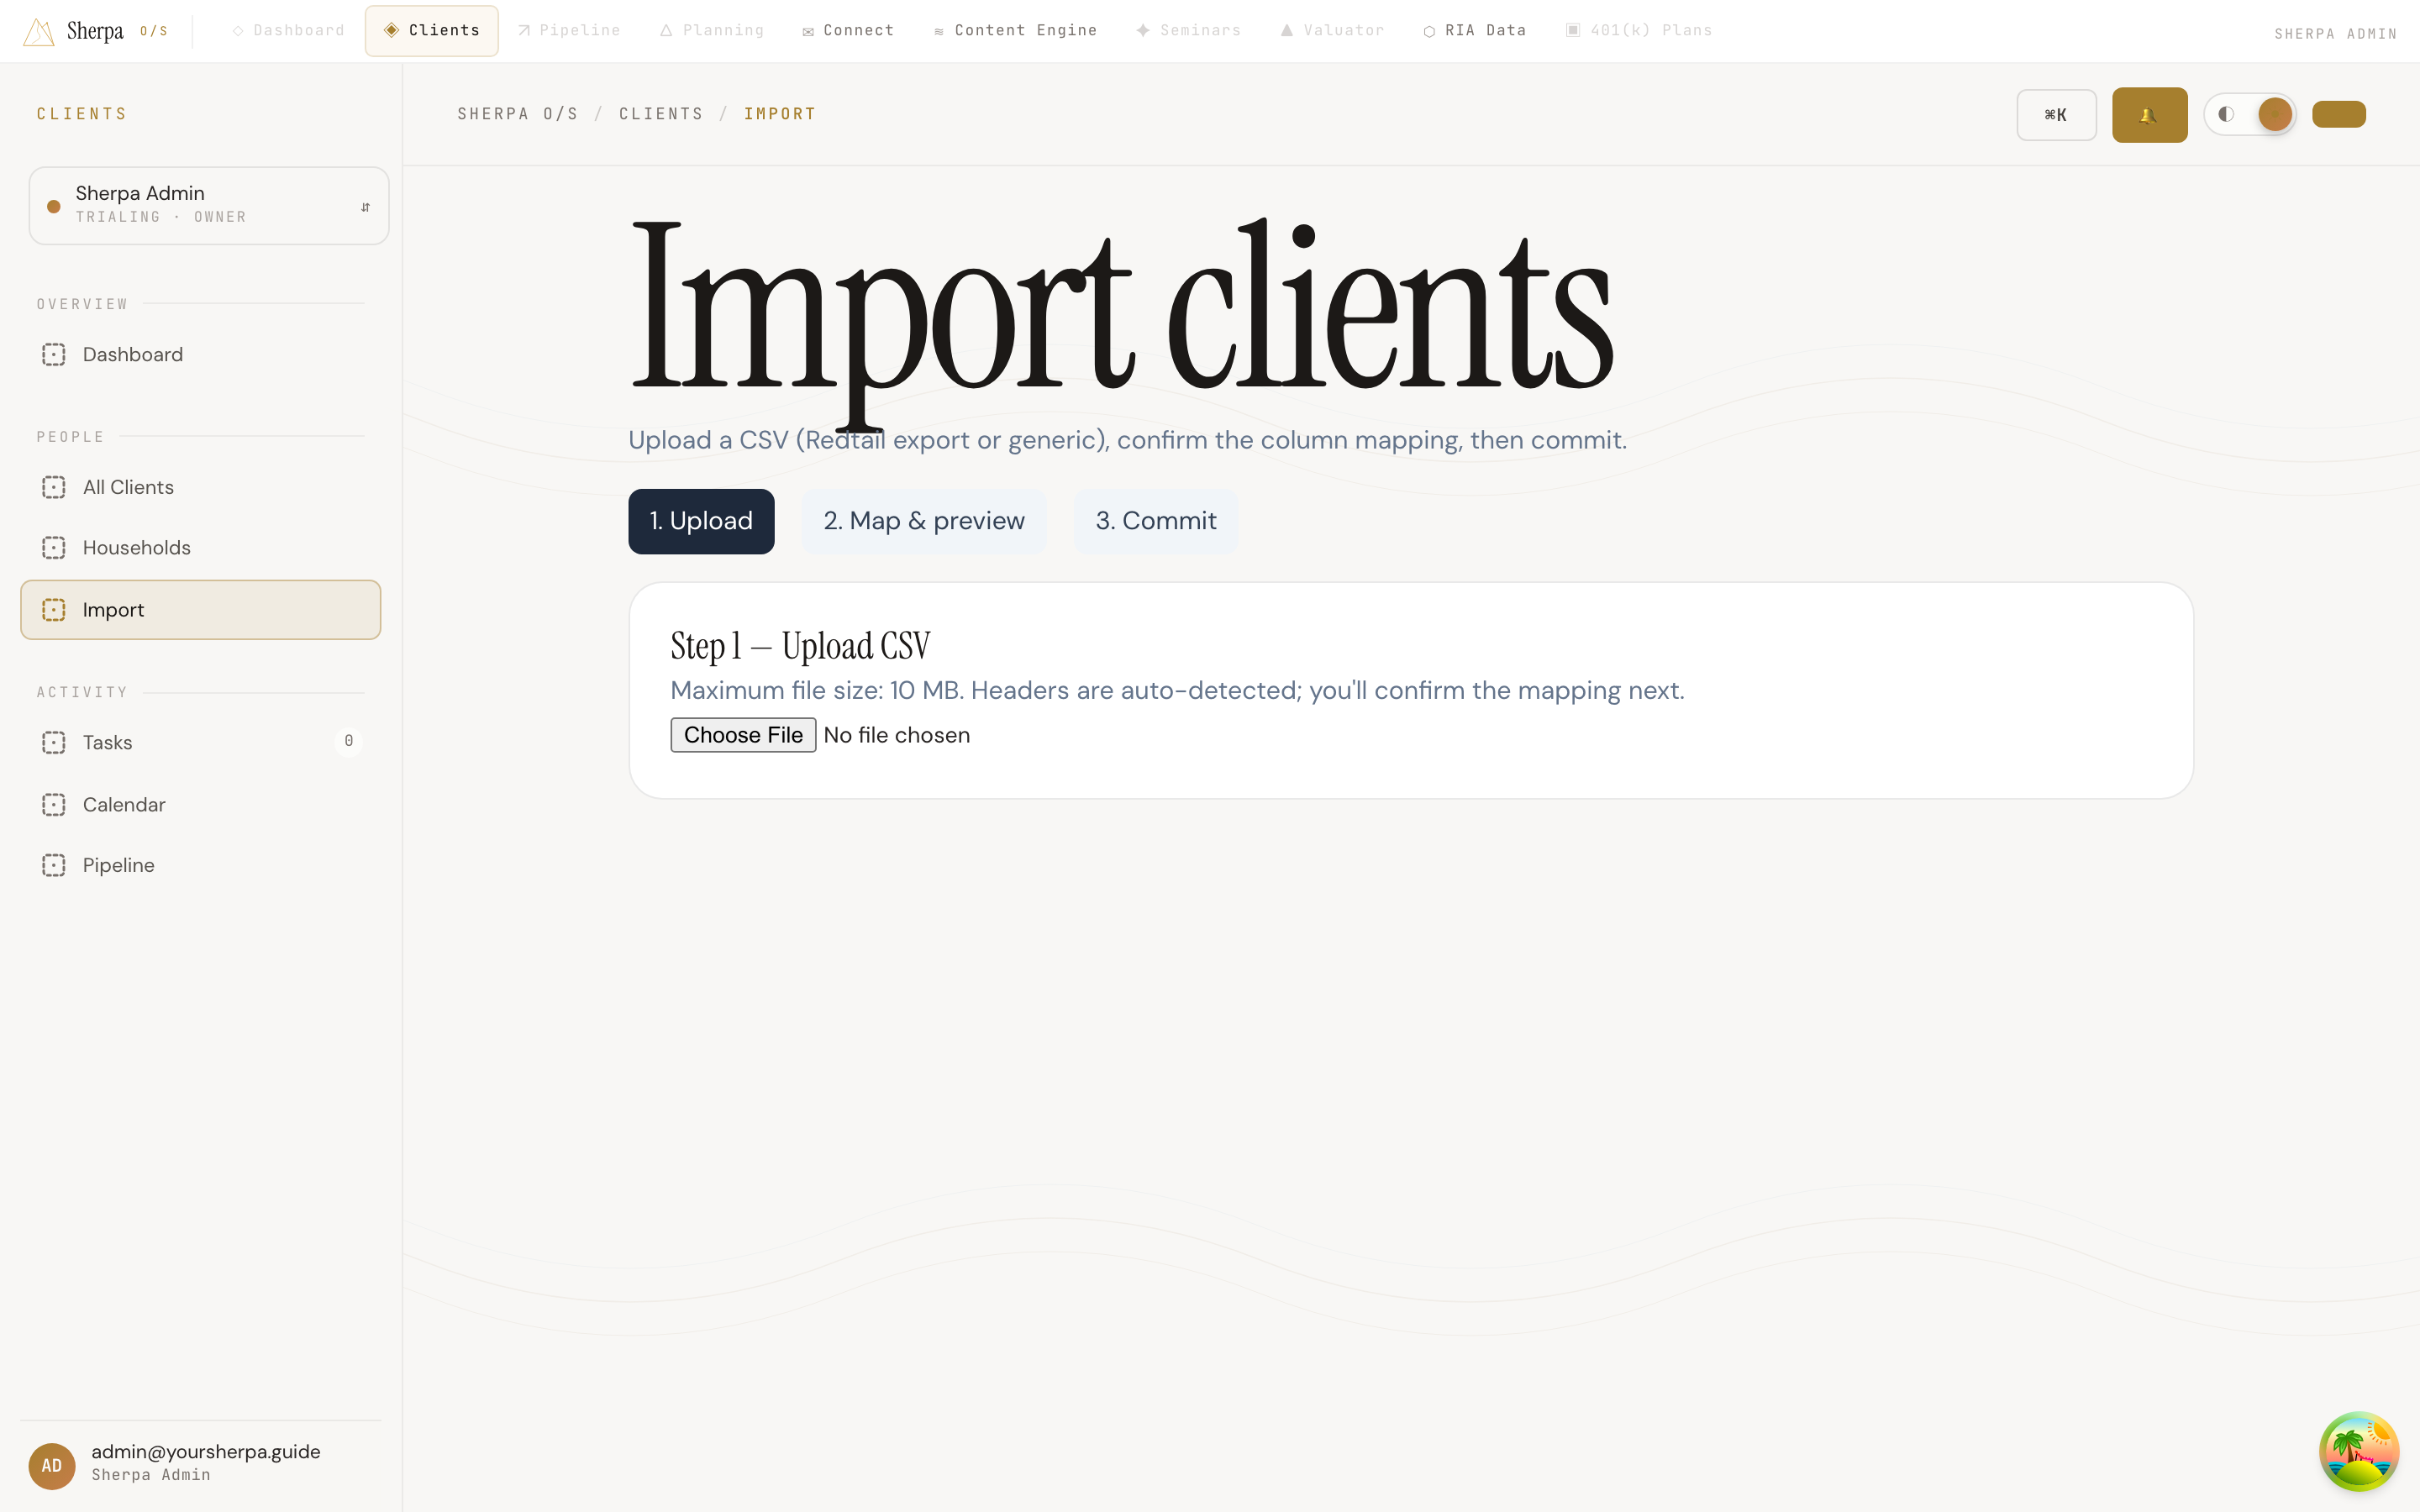Click the No file chosen text

(x=896, y=735)
